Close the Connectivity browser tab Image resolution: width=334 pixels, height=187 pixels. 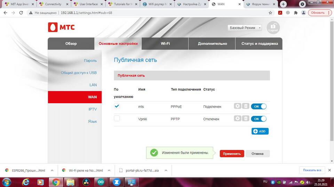coord(67,4)
